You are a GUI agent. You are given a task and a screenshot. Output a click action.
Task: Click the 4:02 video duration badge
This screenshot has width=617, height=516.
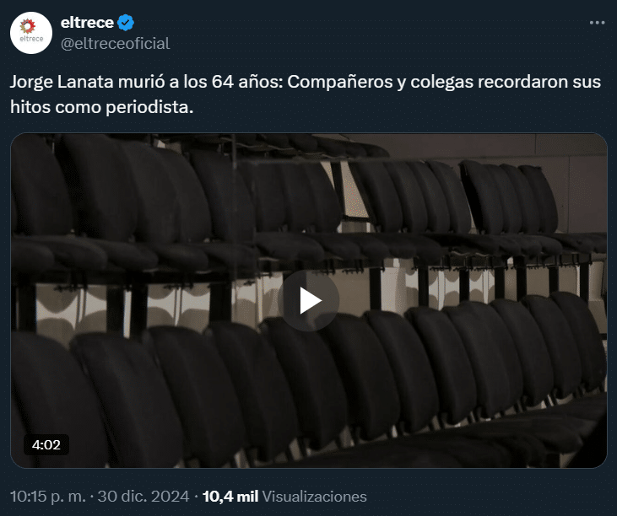click(46, 444)
